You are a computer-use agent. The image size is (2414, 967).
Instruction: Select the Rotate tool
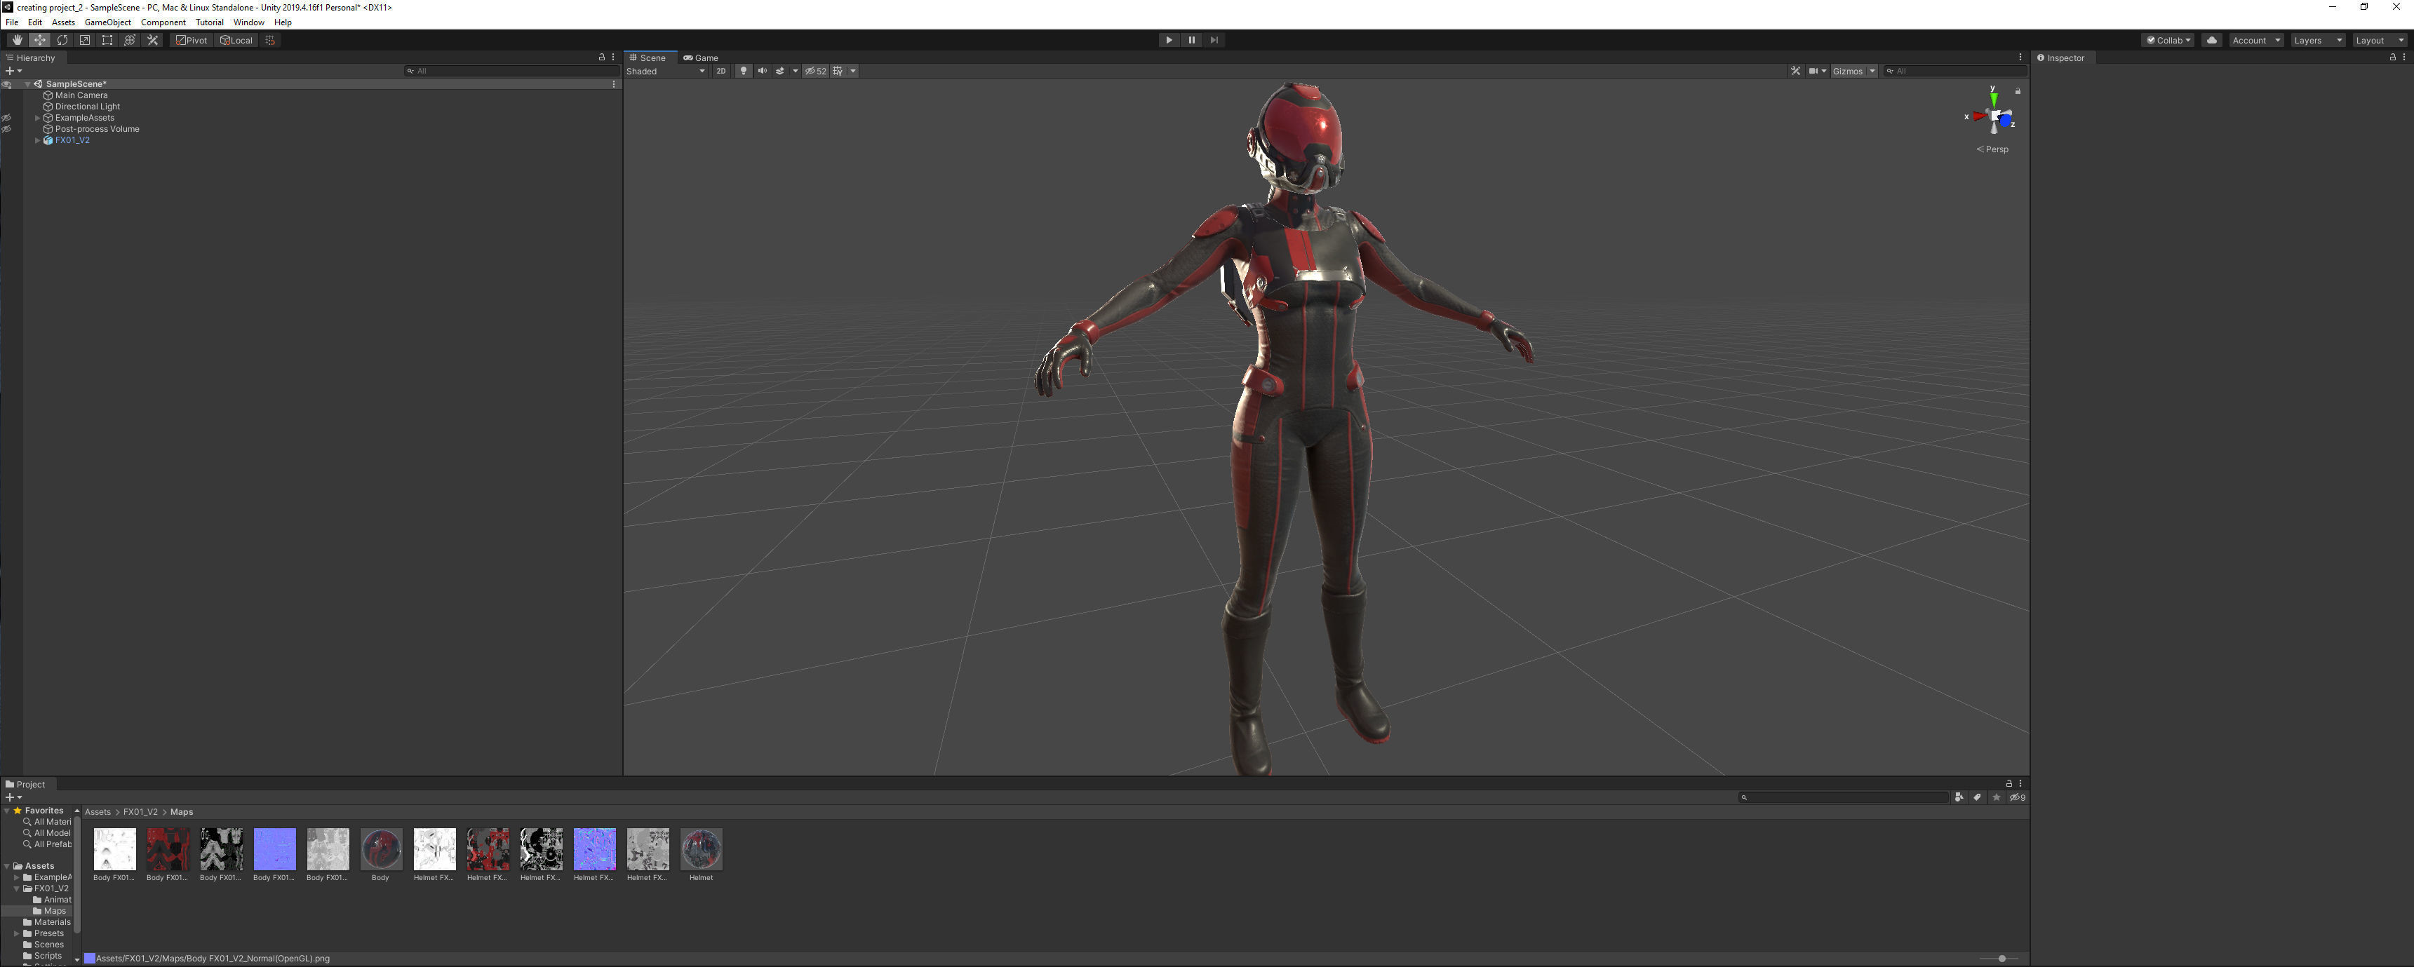[62, 40]
